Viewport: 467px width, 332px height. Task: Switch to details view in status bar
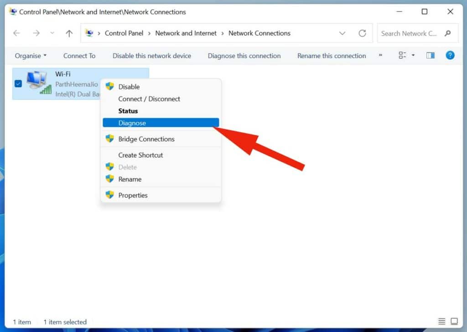pos(441,321)
